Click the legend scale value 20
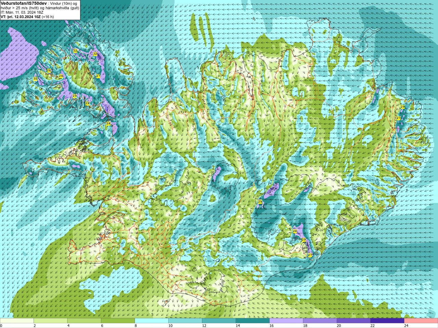Image resolution: width=438 pixels, height=328 pixels. 339,326
